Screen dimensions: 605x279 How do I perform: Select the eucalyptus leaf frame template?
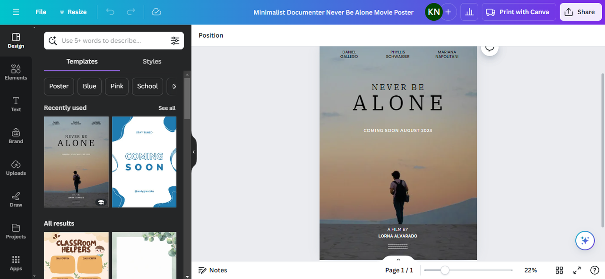pos(144,255)
